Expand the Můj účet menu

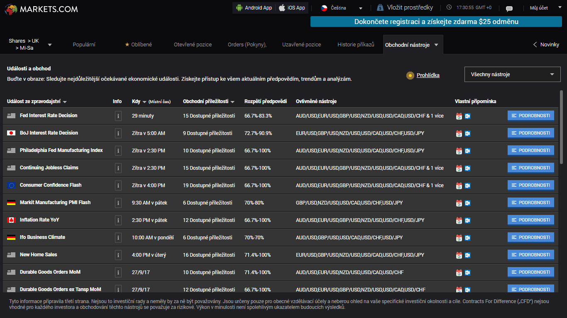(x=545, y=8)
